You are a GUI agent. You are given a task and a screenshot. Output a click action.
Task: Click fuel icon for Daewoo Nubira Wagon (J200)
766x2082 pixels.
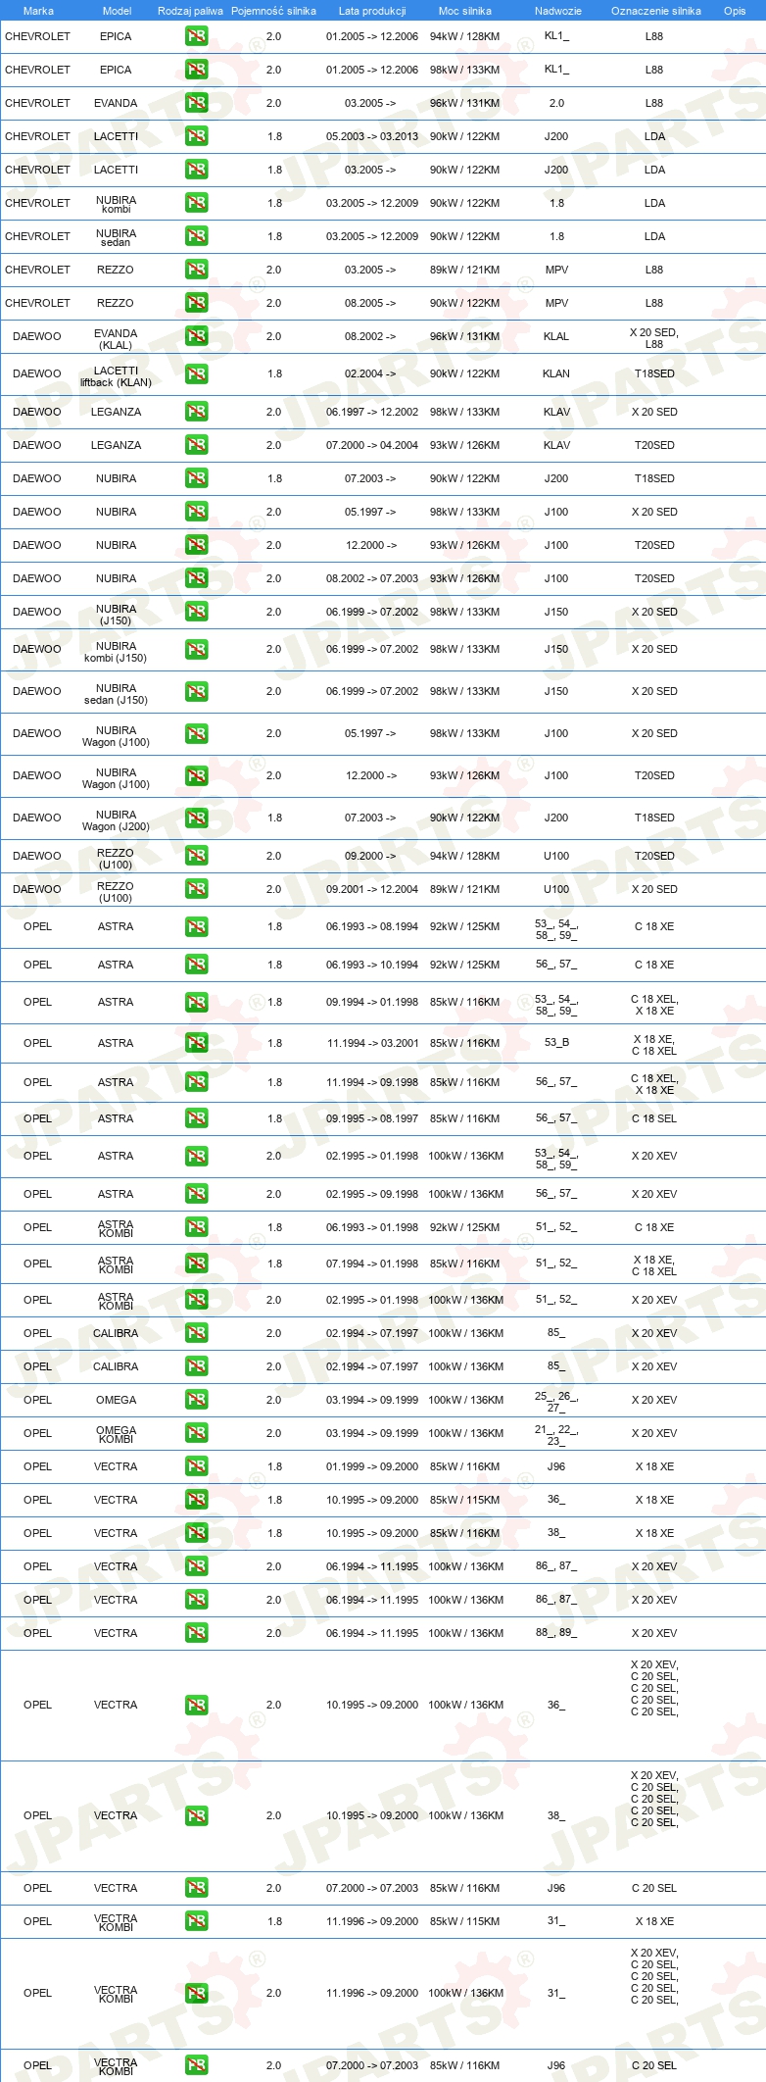click(x=197, y=818)
